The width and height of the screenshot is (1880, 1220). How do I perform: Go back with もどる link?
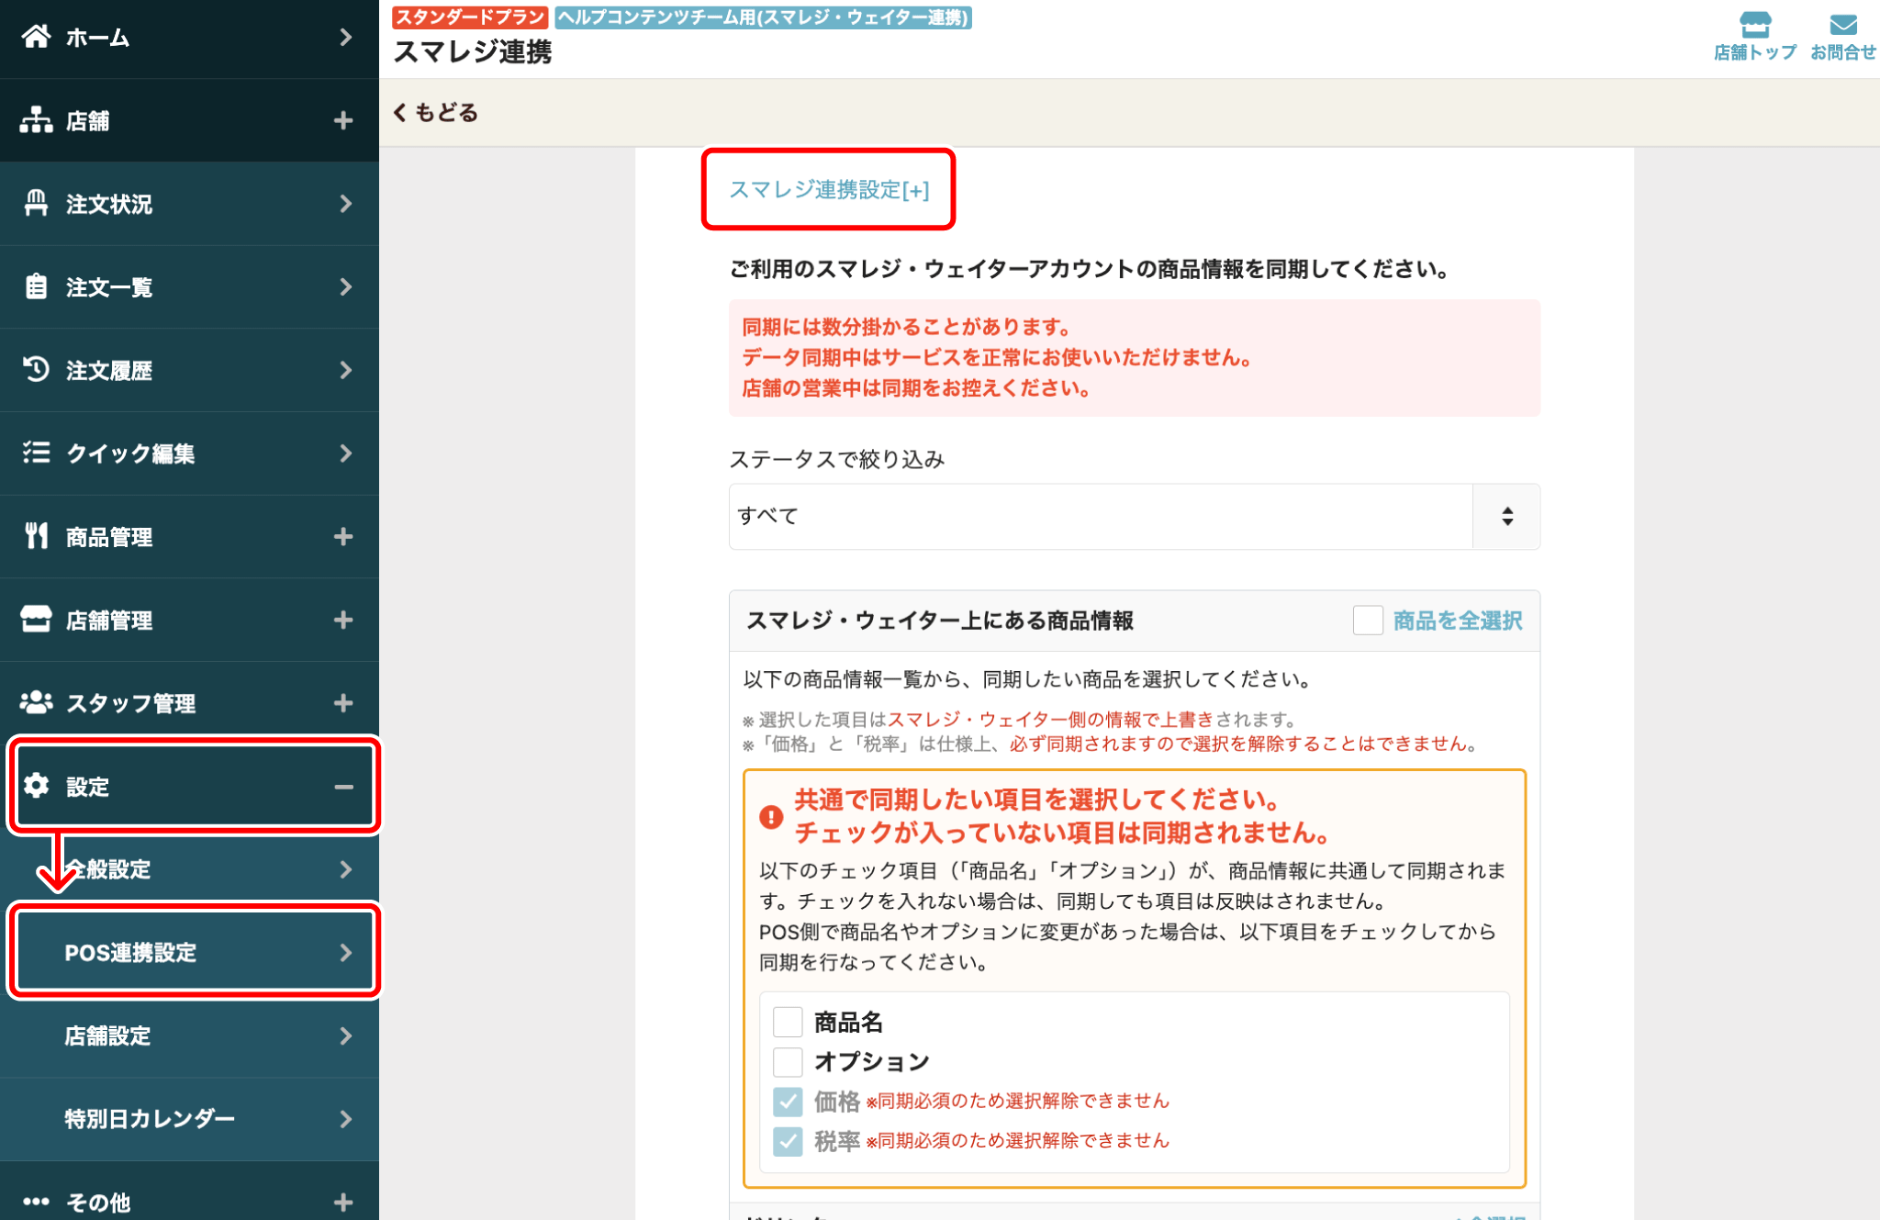tap(436, 112)
